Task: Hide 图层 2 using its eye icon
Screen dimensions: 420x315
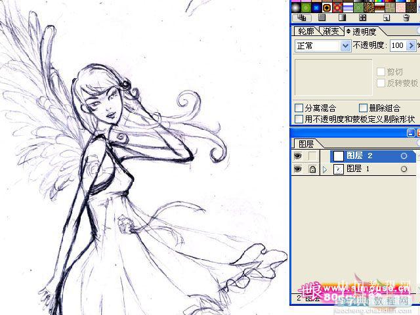Action: (298, 156)
